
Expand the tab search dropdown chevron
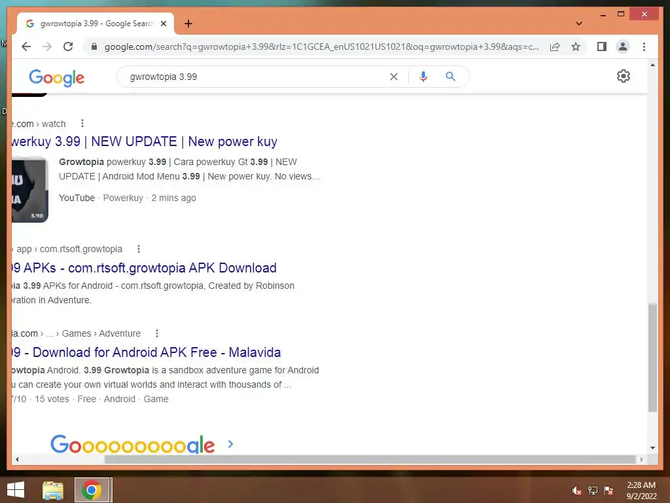(579, 24)
